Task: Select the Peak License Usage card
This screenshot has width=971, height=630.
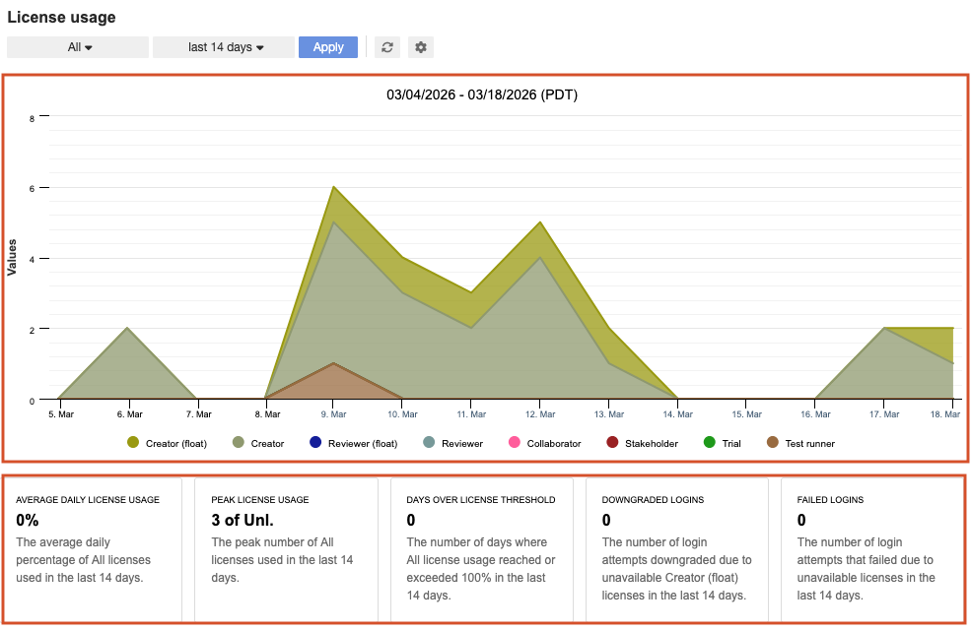Action: (287, 549)
